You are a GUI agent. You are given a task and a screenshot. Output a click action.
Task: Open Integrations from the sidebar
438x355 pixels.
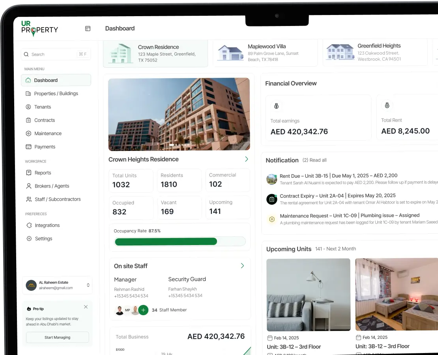[x=47, y=225]
